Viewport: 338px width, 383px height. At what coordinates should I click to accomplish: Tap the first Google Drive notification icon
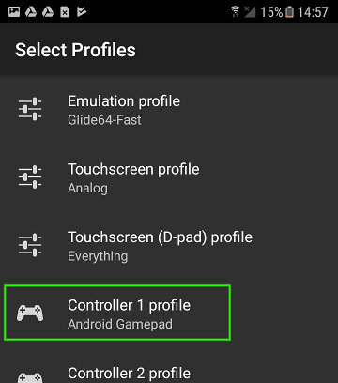click(x=31, y=12)
